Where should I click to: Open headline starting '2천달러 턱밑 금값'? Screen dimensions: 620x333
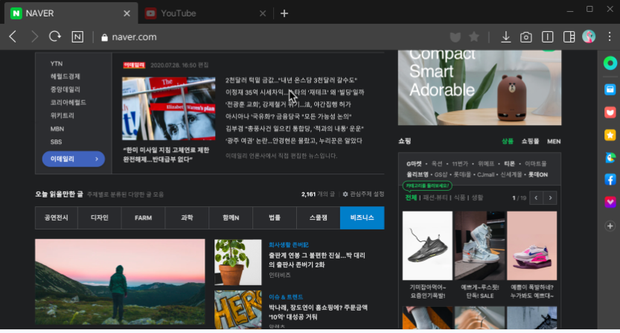click(292, 80)
